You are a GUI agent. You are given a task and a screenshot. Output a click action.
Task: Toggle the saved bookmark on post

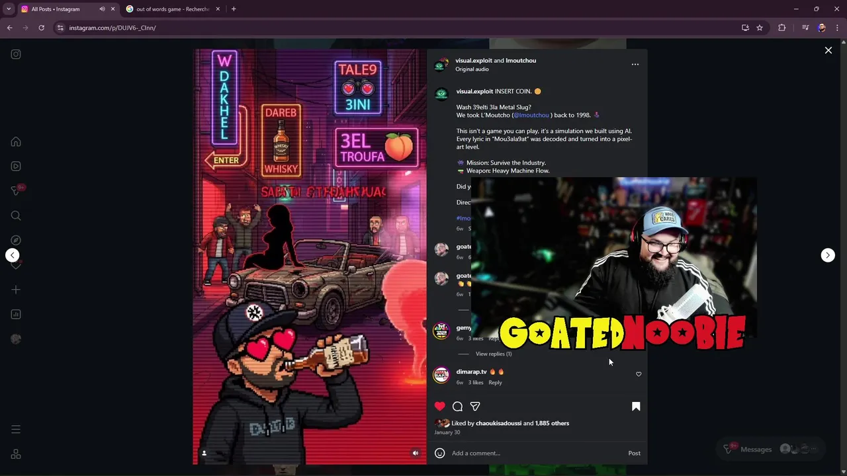636,406
